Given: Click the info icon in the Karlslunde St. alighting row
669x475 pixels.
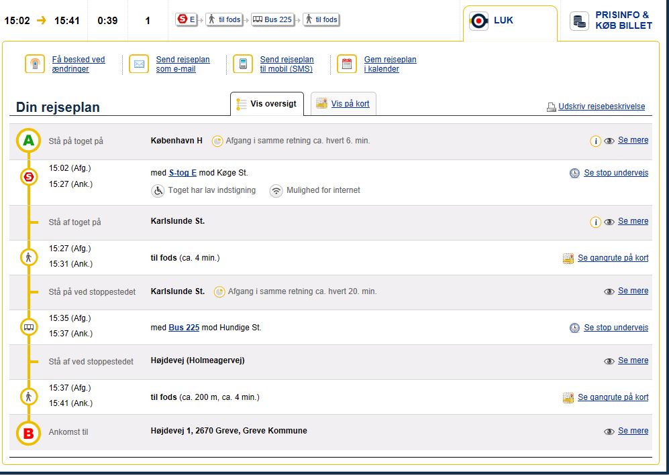Looking at the screenshot, I should click(x=595, y=222).
